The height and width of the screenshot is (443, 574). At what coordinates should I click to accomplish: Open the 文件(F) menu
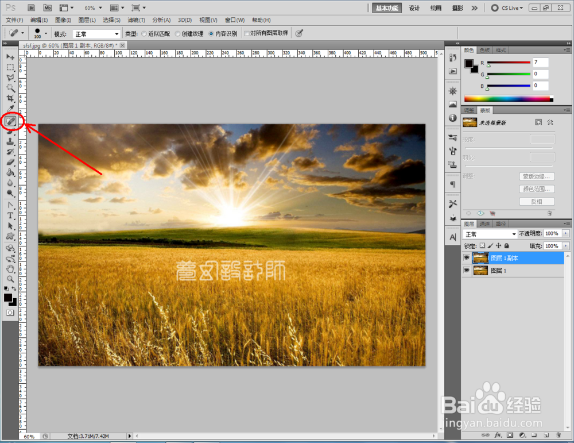(14, 20)
